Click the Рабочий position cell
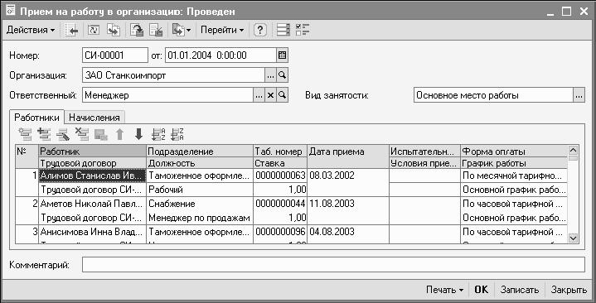 point(200,190)
